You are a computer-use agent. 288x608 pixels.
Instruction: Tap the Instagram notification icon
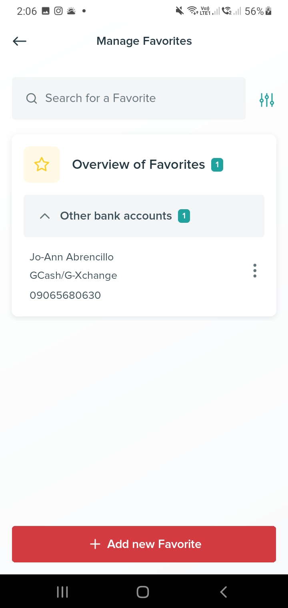[58, 11]
